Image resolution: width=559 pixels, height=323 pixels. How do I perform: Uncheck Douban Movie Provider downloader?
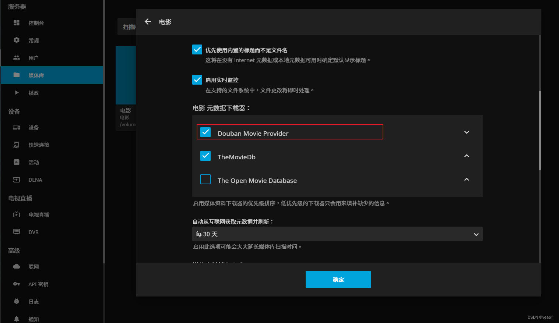[205, 132]
